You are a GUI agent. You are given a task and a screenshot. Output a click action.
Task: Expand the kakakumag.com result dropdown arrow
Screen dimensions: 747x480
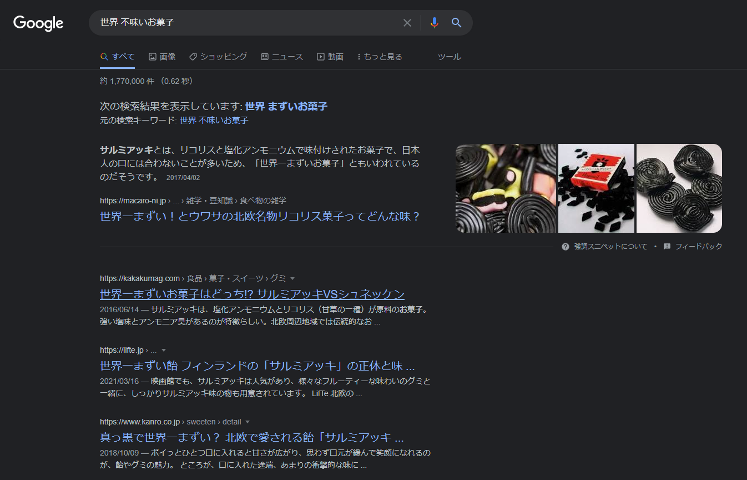(292, 278)
